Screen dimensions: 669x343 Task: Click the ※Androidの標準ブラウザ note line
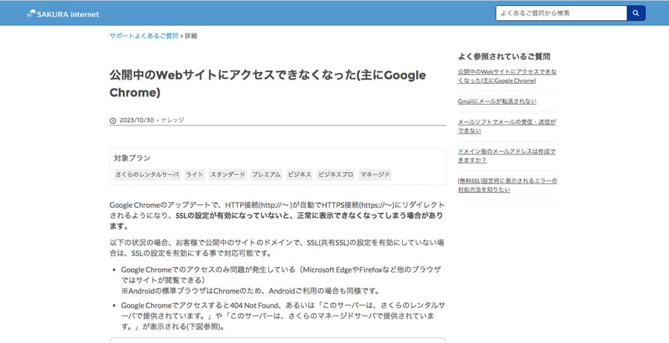[x=250, y=291]
